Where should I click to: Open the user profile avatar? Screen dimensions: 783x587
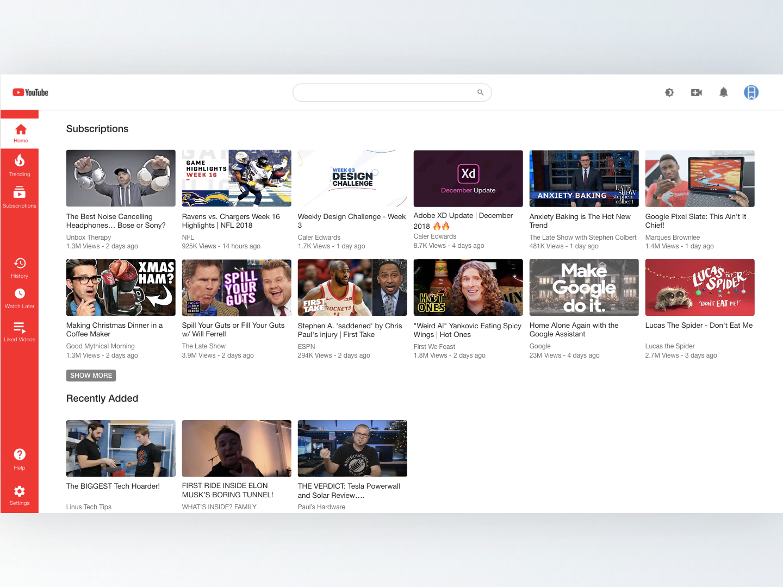[x=751, y=92]
